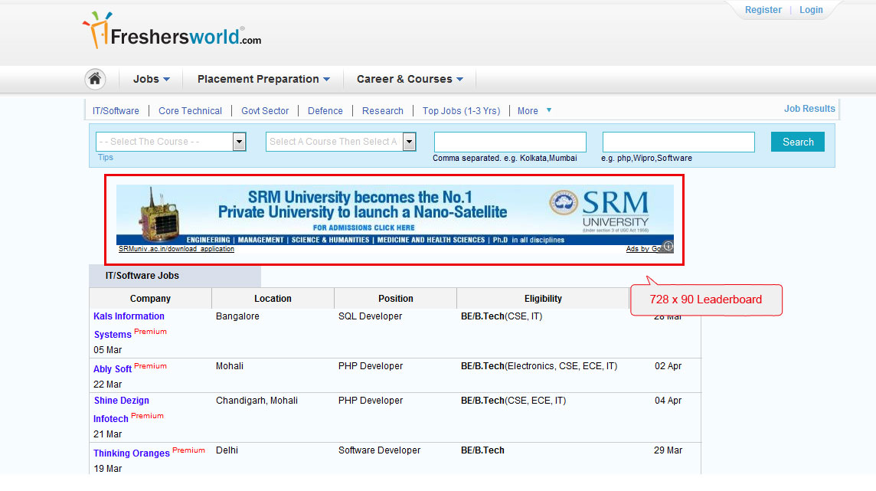Switch to the IT/Software category
The height and width of the screenshot is (491, 876).
[116, 110]
